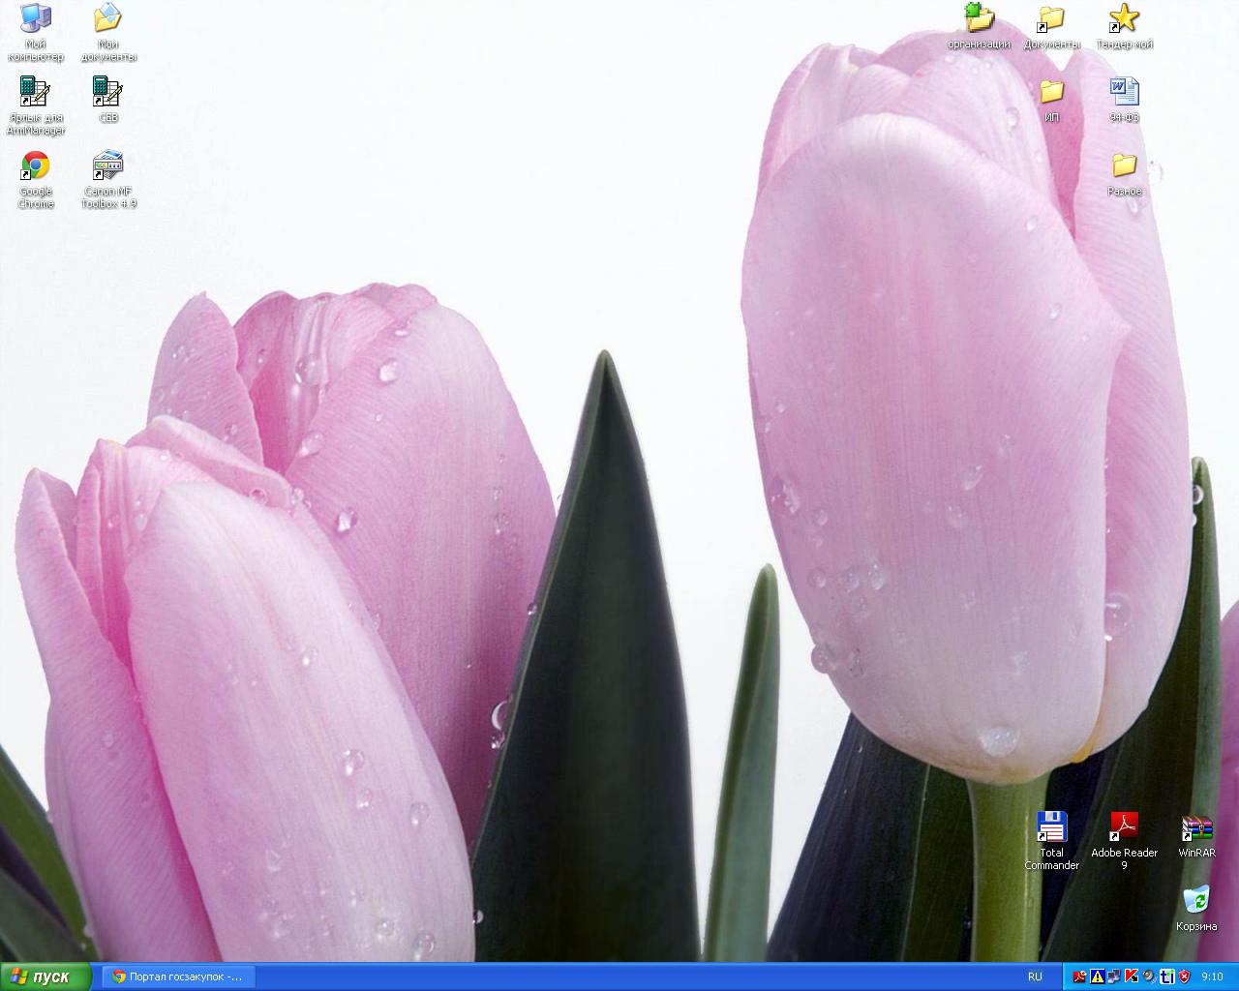Viewport: 1239px width, 991px height.
Task: Click the ArmManager shortcut icon
Action: click(35, 92)
